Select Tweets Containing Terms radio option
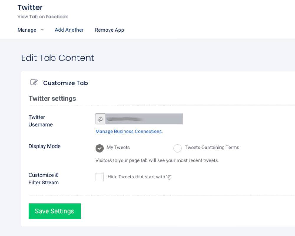Image resolution: width=295 pixels, height=236 pixels. [x=177, y=148]
